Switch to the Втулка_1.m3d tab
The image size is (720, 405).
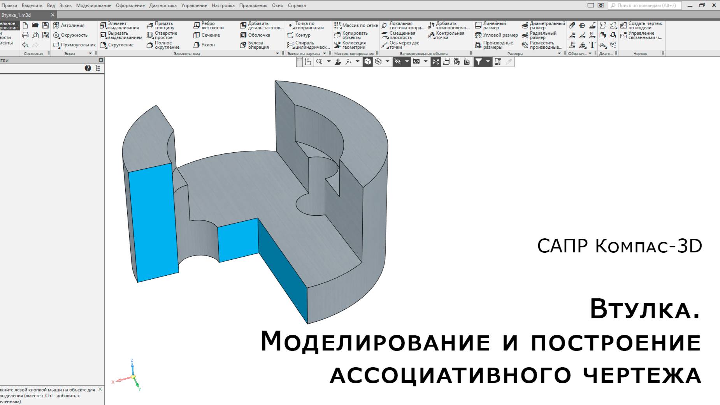click(x=23, y=16)
